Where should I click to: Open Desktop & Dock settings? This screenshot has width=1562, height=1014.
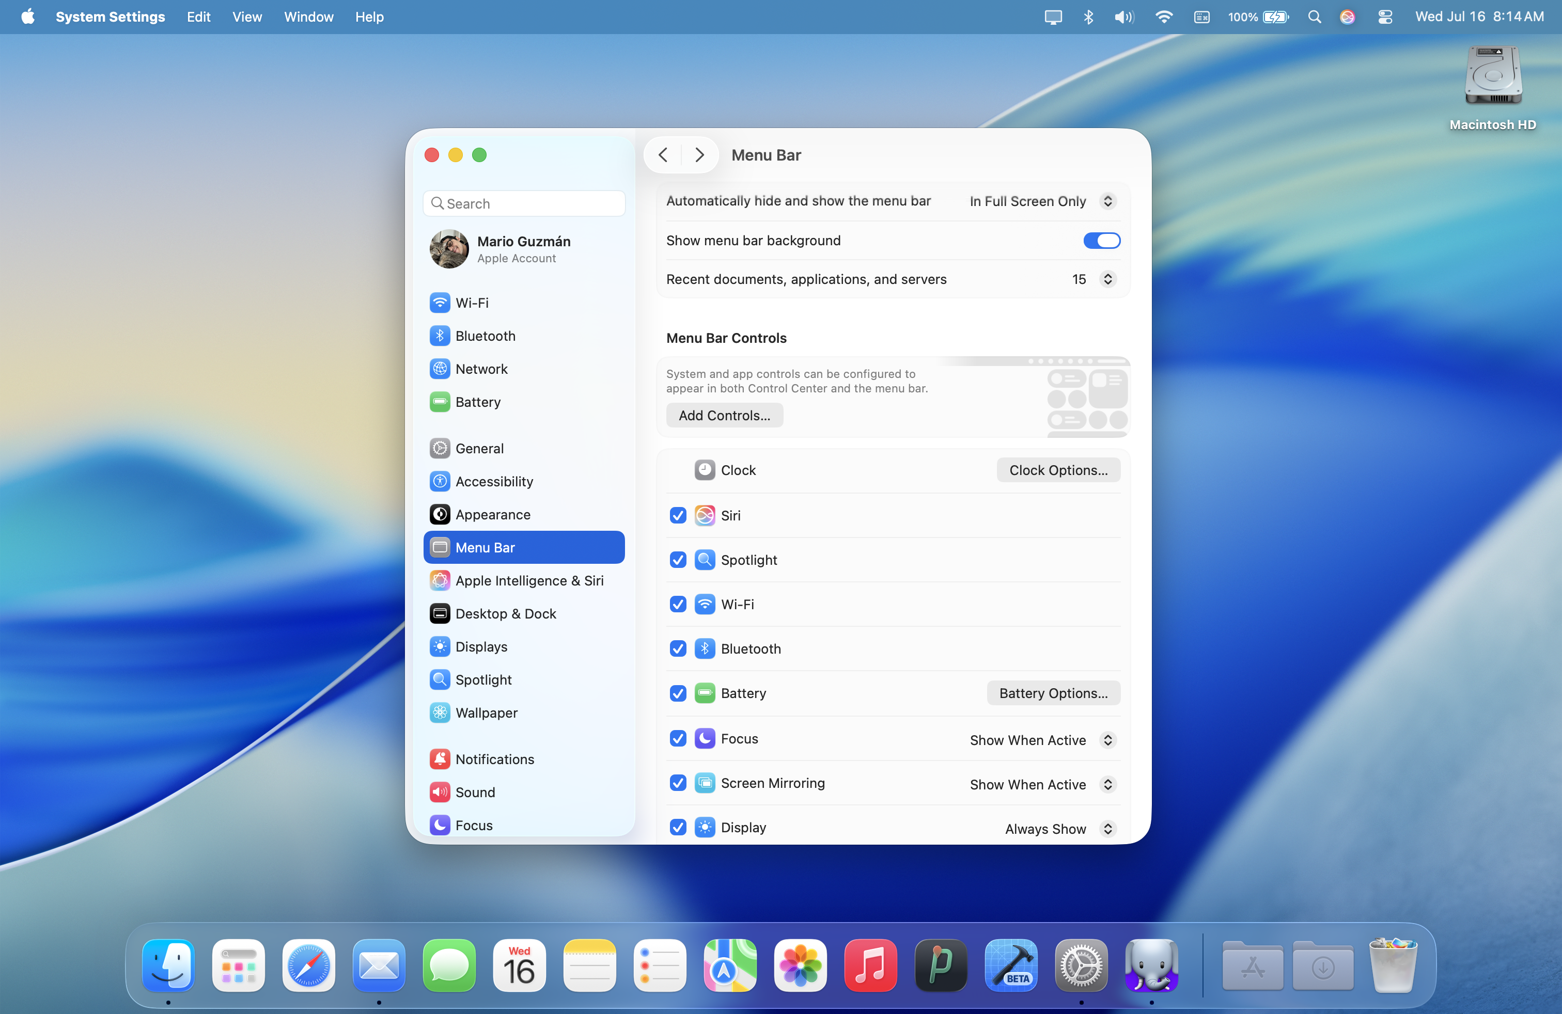(x=524, y=613)
